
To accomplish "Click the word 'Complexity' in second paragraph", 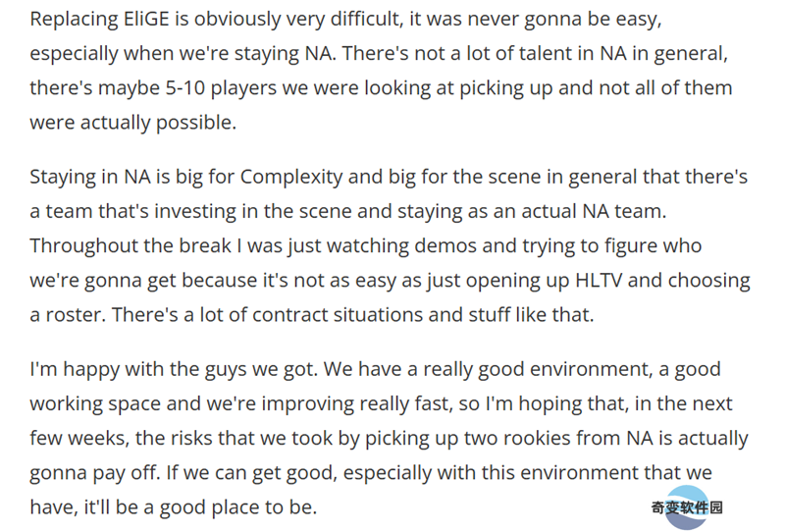I will 291,178.
